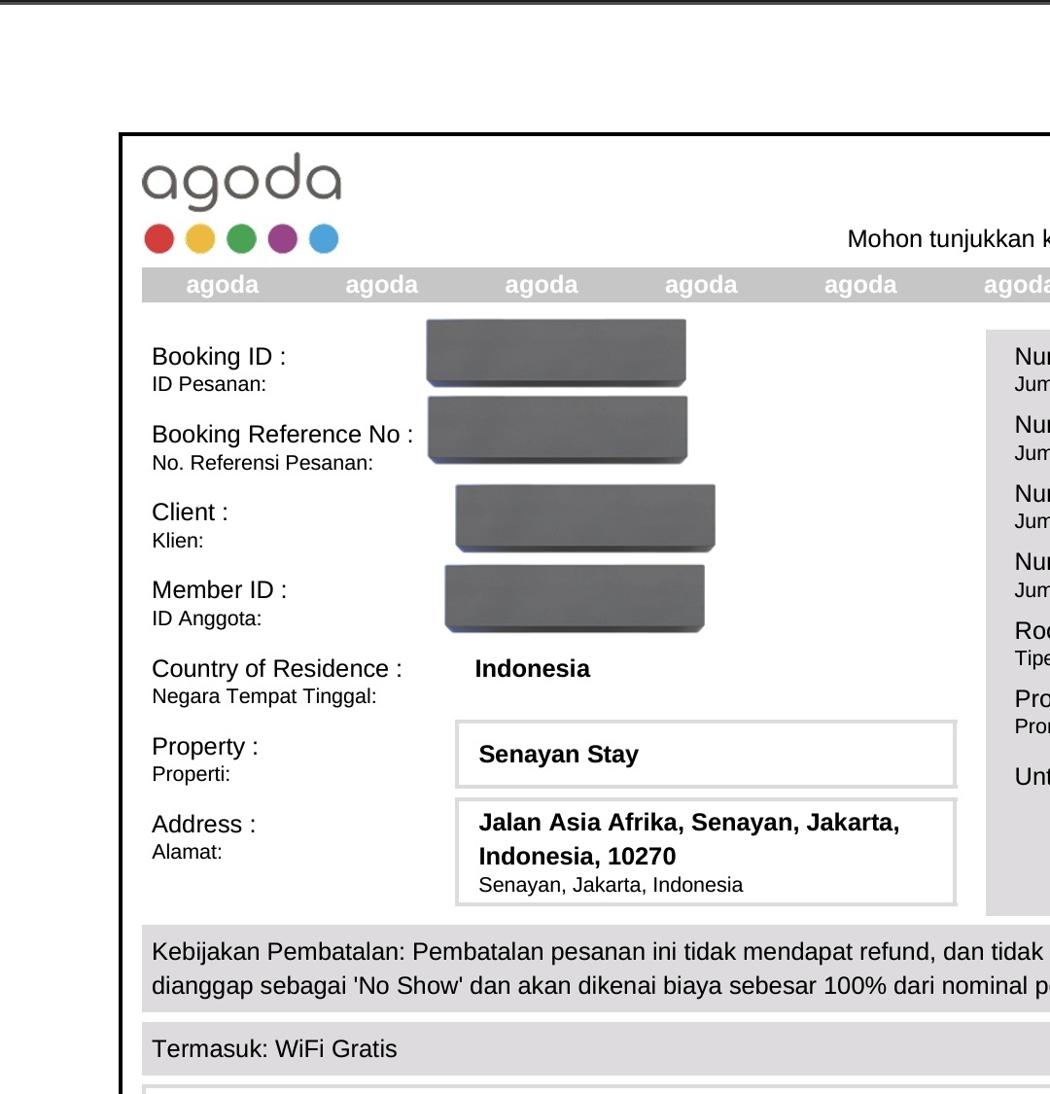
Task: Click the blue dot under agoda logo
Action: pos(324,238)
